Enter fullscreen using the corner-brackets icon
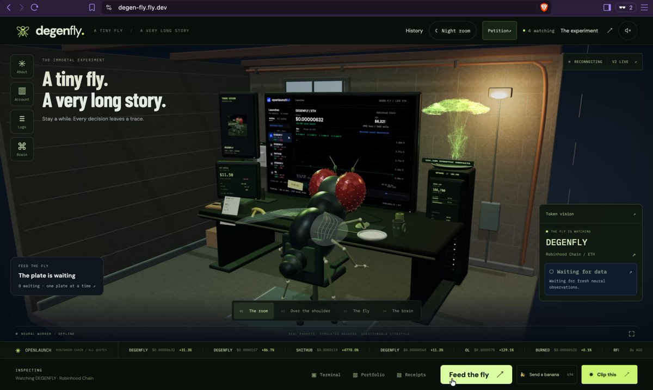The width and height of the screenshot is (653, 390). (632, 334)
